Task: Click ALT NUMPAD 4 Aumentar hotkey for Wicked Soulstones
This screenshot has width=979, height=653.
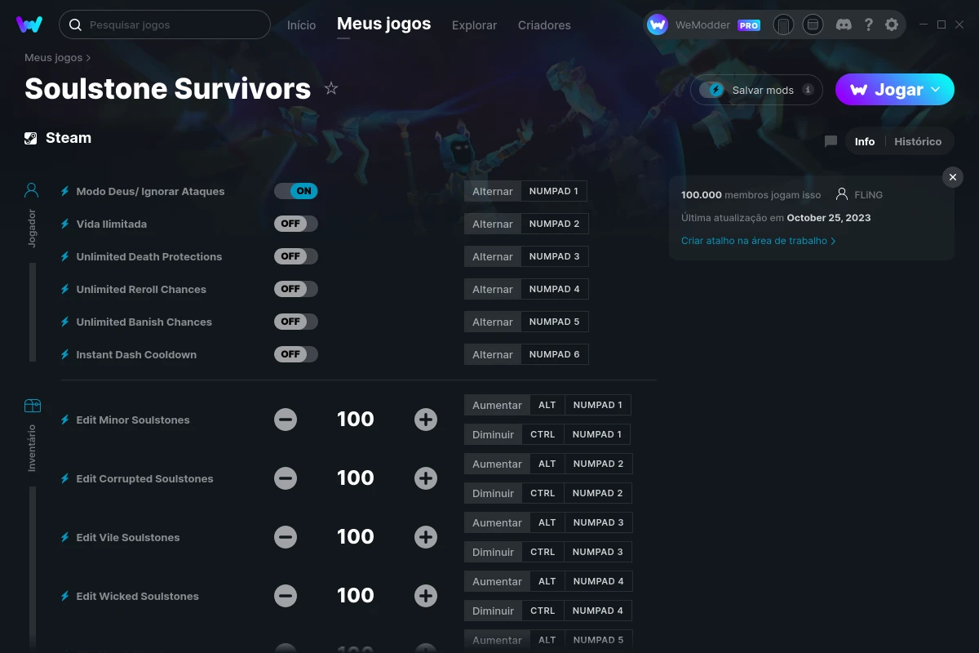Action: click(581, 581)
